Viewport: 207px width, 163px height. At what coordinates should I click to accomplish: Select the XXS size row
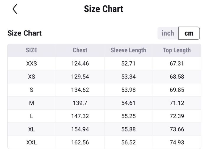(x=32, y=63)
